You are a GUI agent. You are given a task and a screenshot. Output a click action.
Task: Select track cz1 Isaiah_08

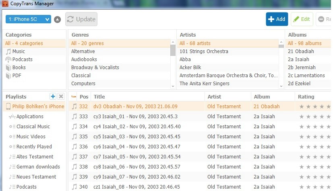[137, 187]
